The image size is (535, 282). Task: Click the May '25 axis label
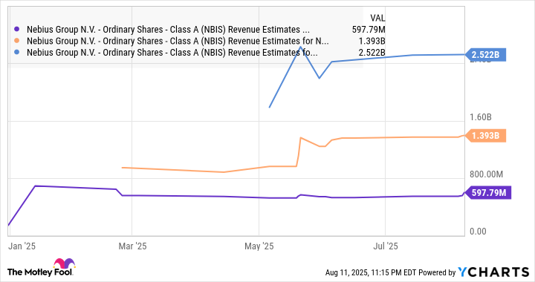coord(259,246)
